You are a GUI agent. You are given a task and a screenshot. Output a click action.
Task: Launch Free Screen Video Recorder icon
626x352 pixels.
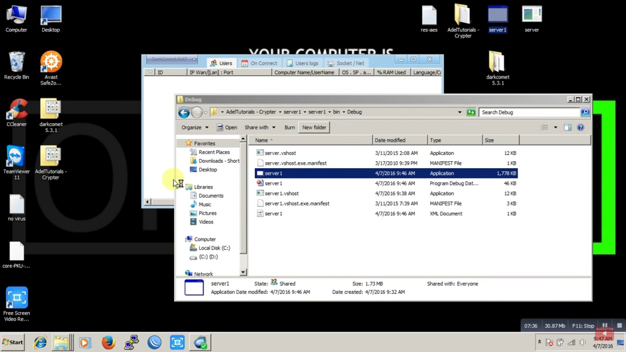pyautogui.click(x=16, y=304)
